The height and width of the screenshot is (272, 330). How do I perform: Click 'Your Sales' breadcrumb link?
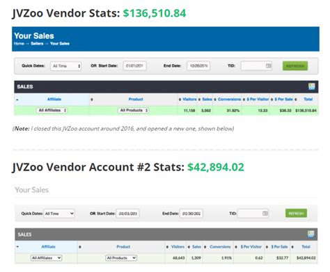point(60,44)
